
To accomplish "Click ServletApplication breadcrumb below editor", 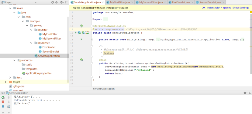I will (x=104, y=89).
